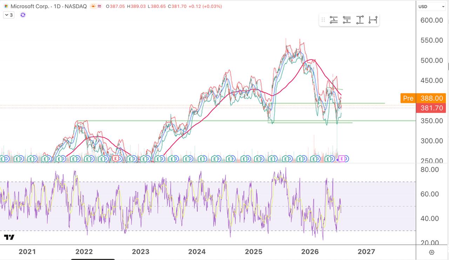Open the purple upcoming earnings marker
The width and height of the screenshot is (449, 260).
[341, 159]
